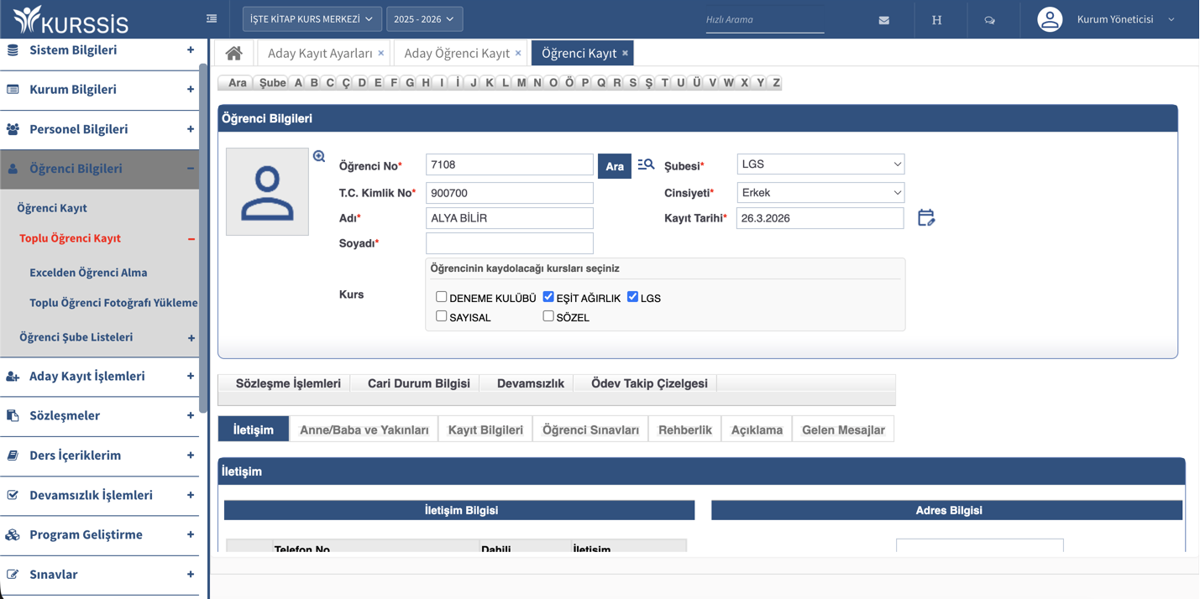The image size is (1200, 599).
Task: Click the hamburger menu icon
Action: (212, 18)
